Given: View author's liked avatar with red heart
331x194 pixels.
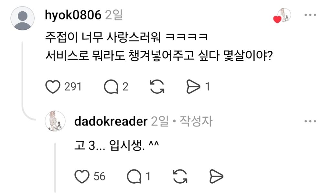Looking at the screenshot, I should pos(282,16).
